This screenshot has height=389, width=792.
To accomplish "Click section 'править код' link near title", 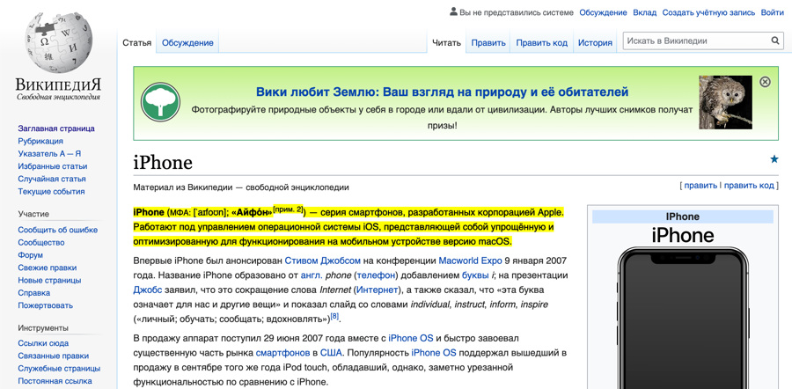I will pyautogui.click(x=749, y=186).
